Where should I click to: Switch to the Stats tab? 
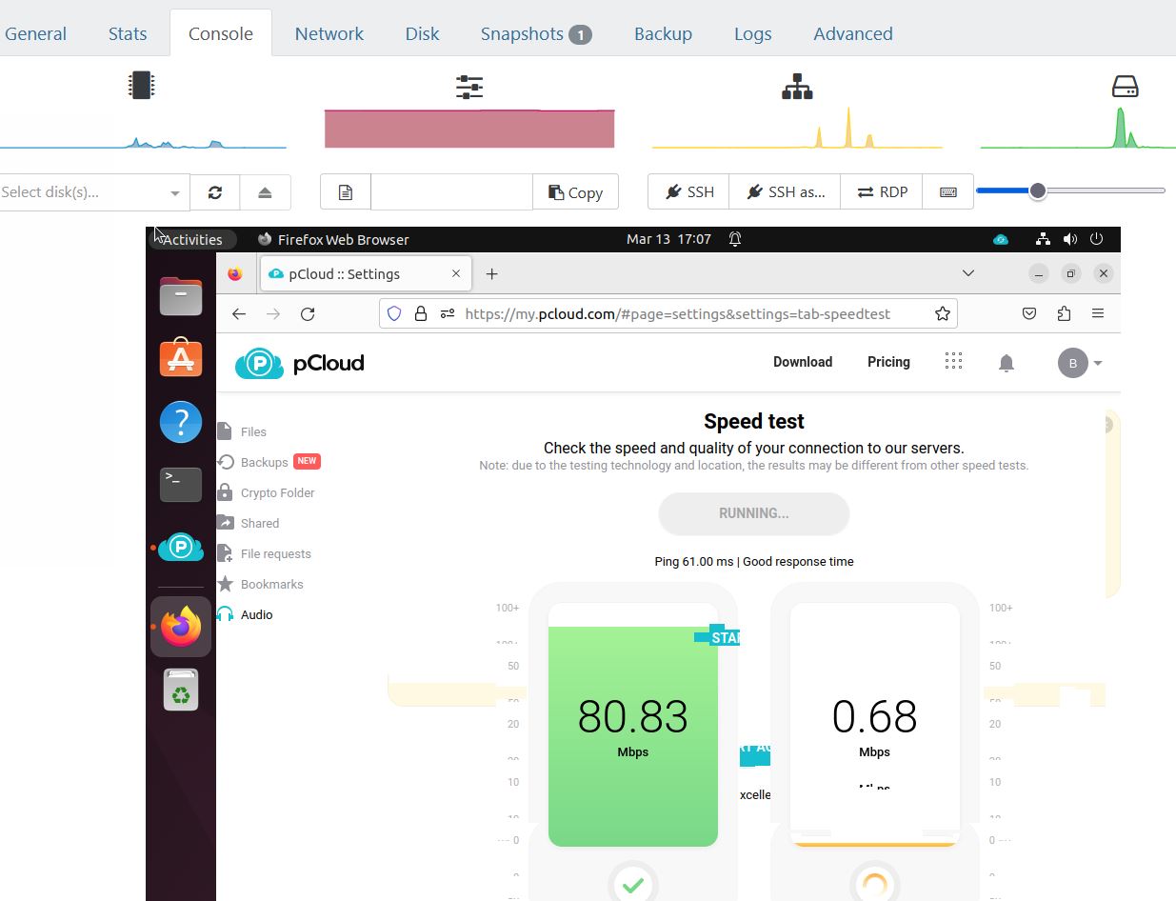click(x=128, y=33)
